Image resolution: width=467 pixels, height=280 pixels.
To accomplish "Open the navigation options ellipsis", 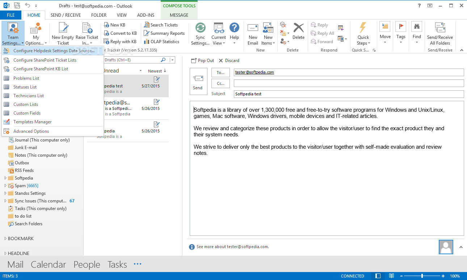I will [x=138, y=264].
